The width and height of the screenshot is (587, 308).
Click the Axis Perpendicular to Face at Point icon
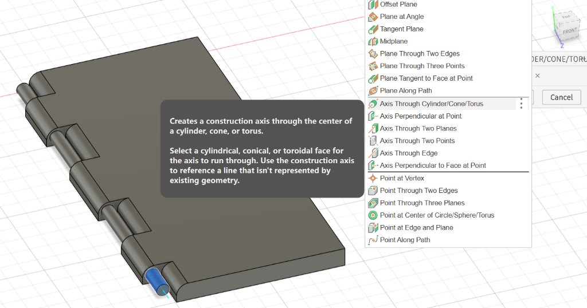pyautogui.click(x=373, y=165)
